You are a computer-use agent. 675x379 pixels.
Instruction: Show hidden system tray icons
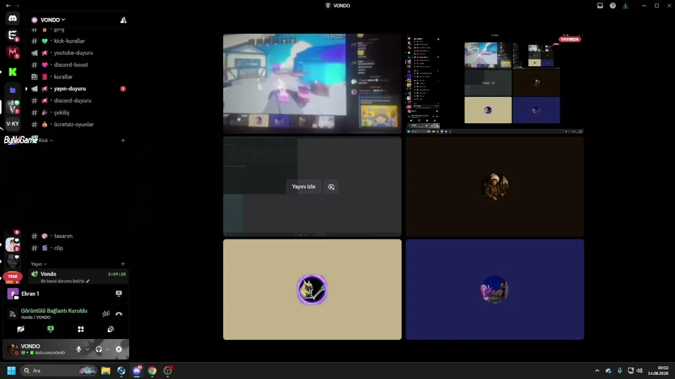pos(597,371)
